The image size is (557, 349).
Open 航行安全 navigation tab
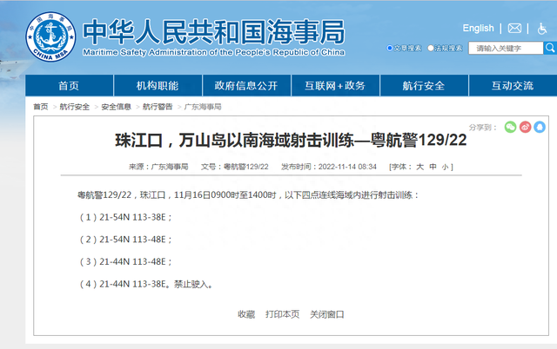click(x=424, y=85)
